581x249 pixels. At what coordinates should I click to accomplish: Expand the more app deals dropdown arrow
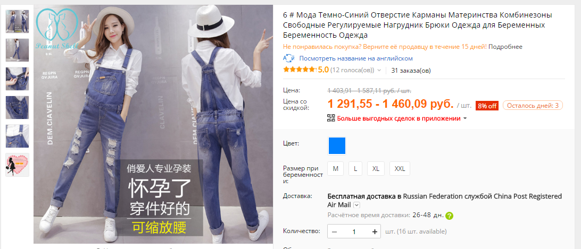465,119
